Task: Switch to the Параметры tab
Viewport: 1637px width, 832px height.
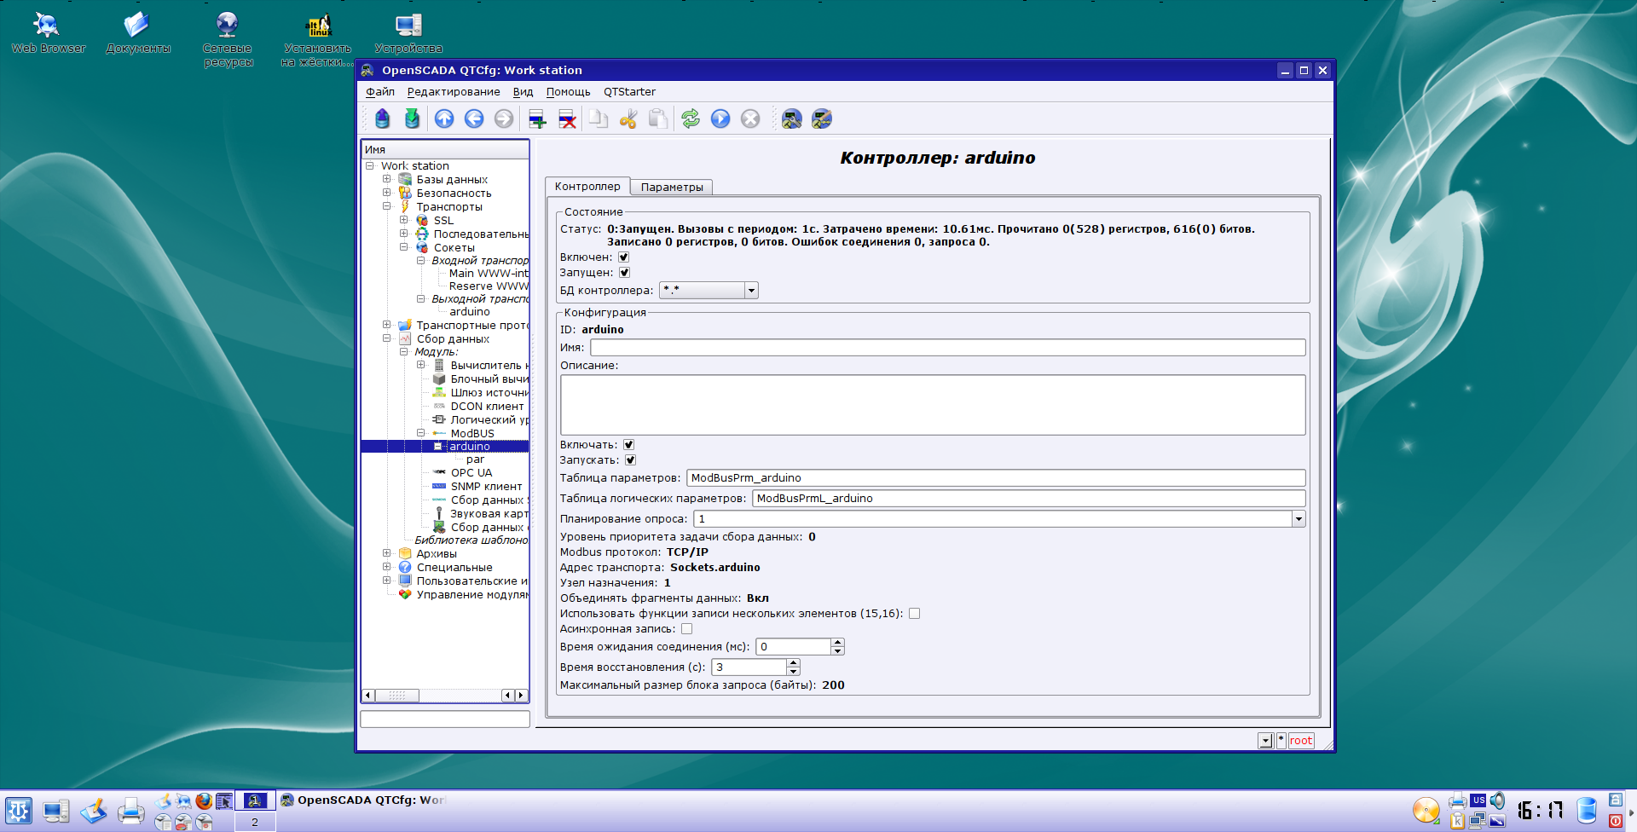Action: (672, 188)
